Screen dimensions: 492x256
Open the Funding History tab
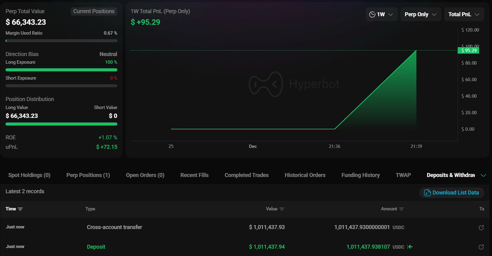(360, 175)
